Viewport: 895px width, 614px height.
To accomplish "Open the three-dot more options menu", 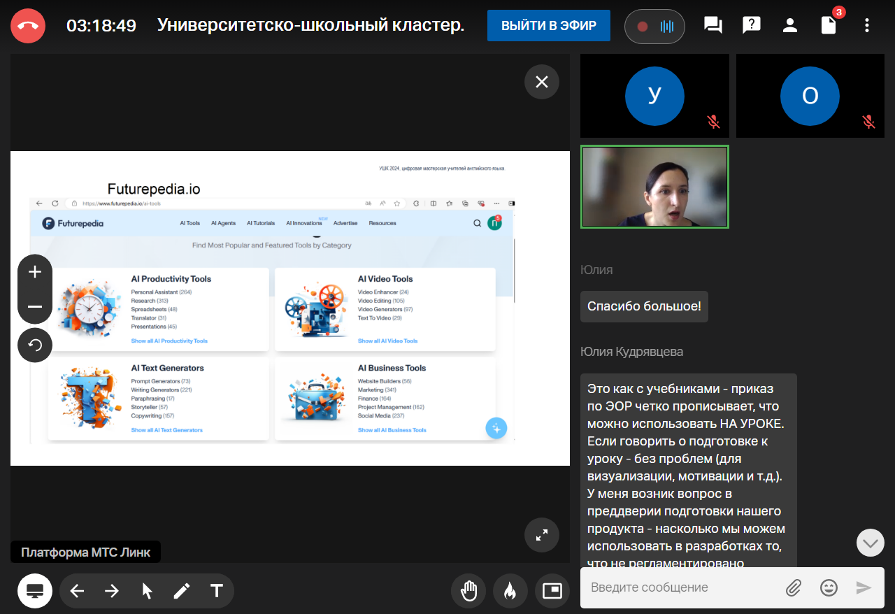I will click(x=867, y=26).
